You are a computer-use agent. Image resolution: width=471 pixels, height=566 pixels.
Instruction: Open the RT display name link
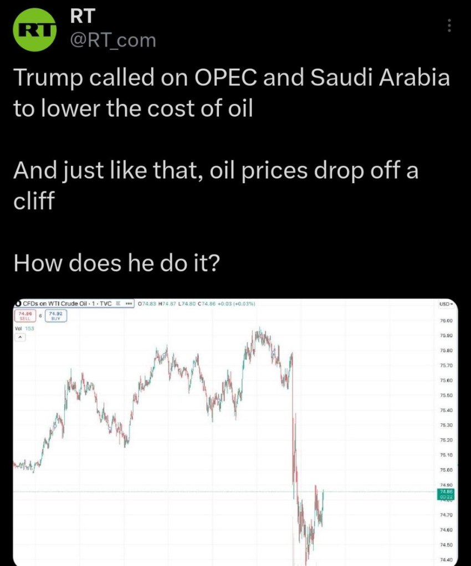[82, 17]
